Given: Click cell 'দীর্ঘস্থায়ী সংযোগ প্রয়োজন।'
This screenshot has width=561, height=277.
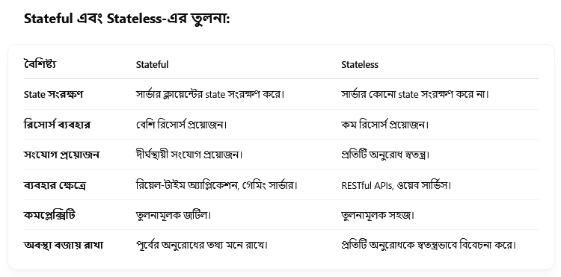Looking at the screenshot, I should 189,155.
